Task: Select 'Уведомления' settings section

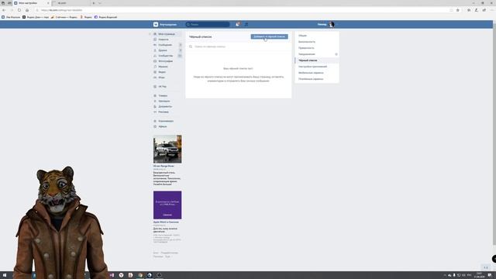Action: tap(317, 54)
